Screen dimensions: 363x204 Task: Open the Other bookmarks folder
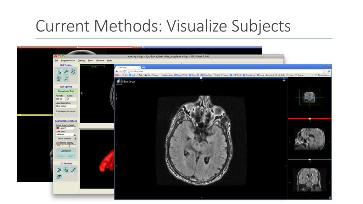click(x=323, y=75)
